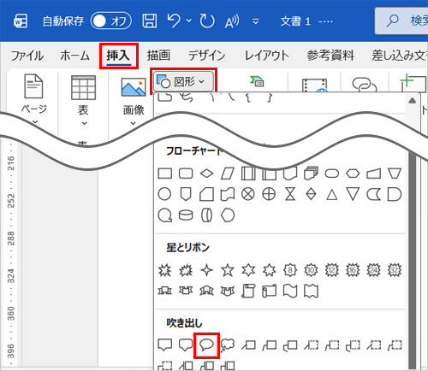428x371 pixels.
Task: Click the Redo button in title bar
Action: [207, 21]
